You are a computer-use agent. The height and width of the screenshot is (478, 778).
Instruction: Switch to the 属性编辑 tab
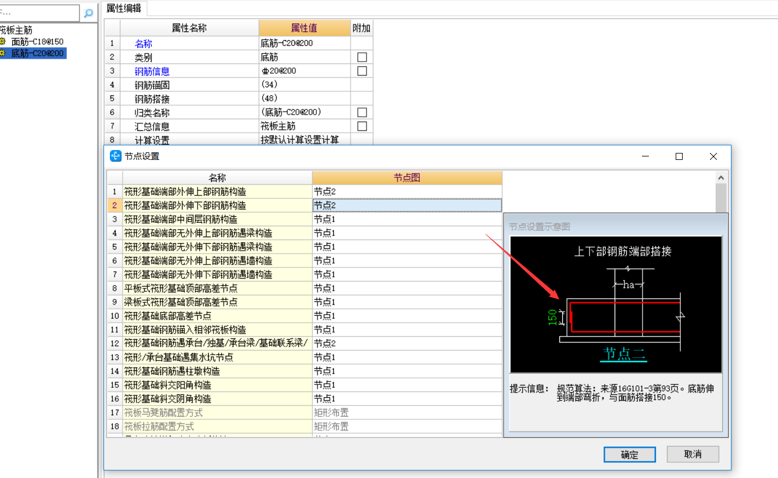[x=124, y=8]
